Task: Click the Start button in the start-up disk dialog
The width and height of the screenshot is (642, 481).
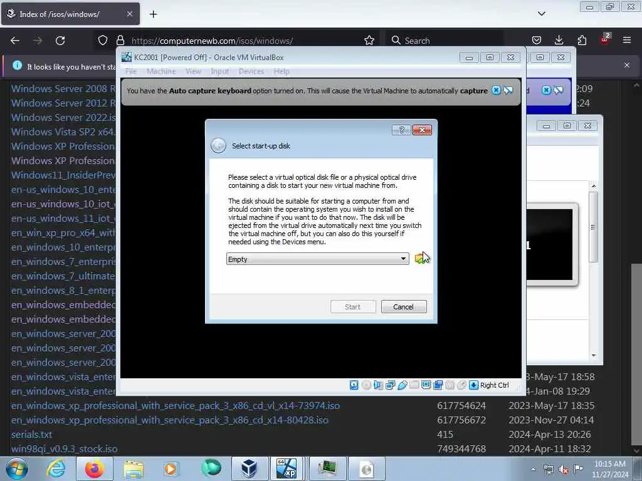Action: pos(352,307)
